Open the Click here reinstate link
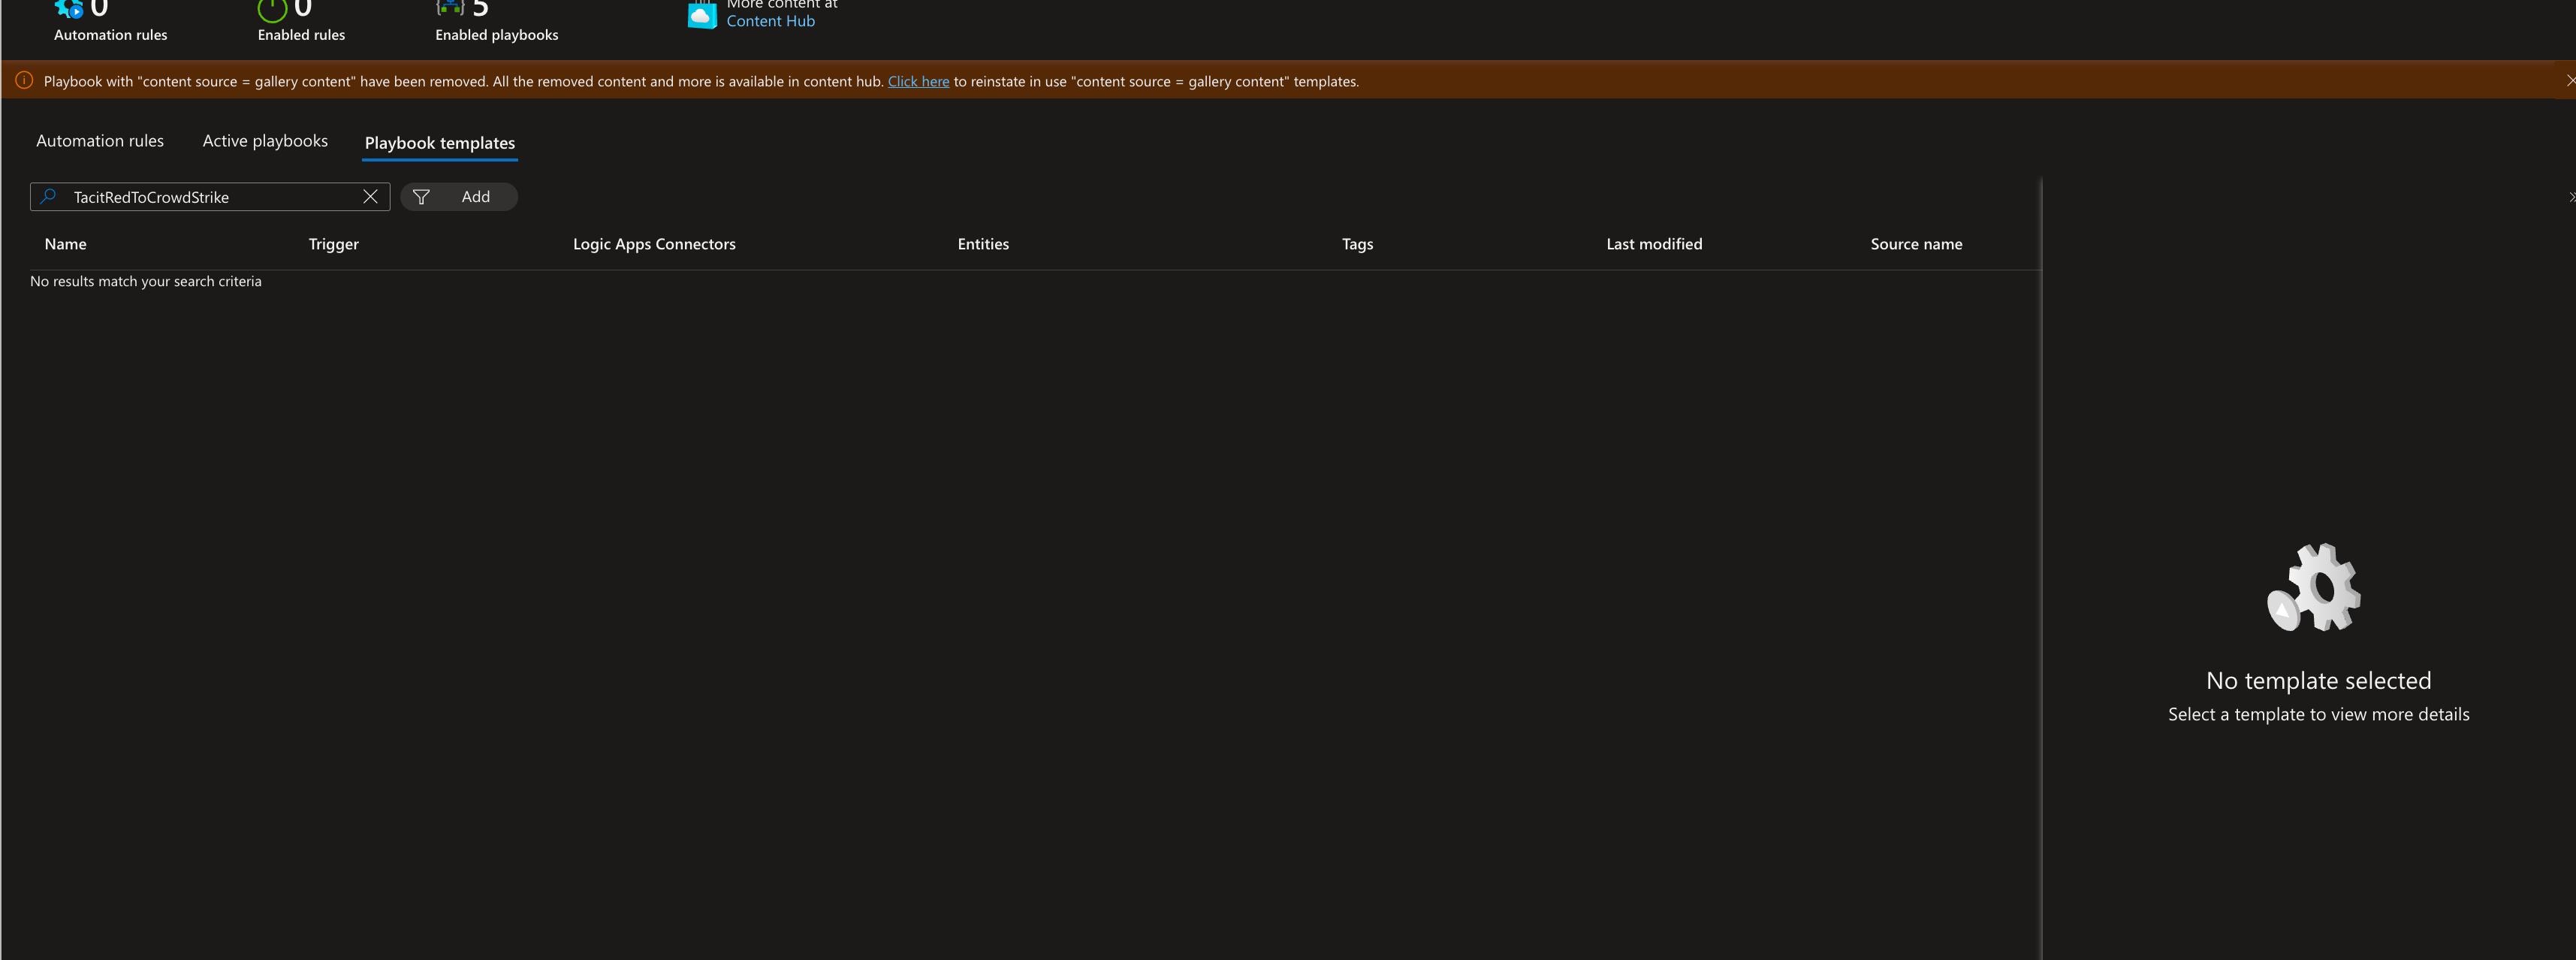This screenshot has height=960, width=2576. tap(917, 81)
